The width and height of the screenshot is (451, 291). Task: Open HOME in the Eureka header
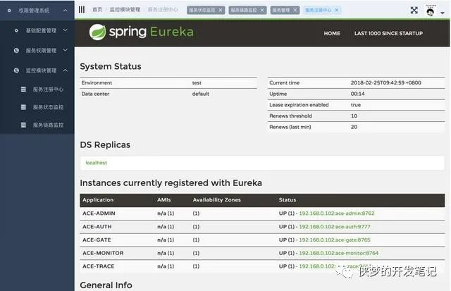pos(332,33)
